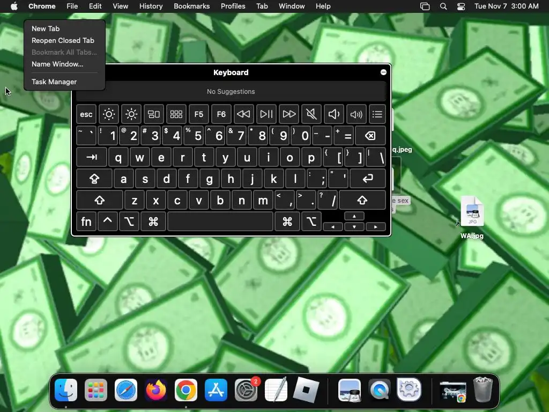
Task: Toggle the left shift key
Action: pos(99,200)
